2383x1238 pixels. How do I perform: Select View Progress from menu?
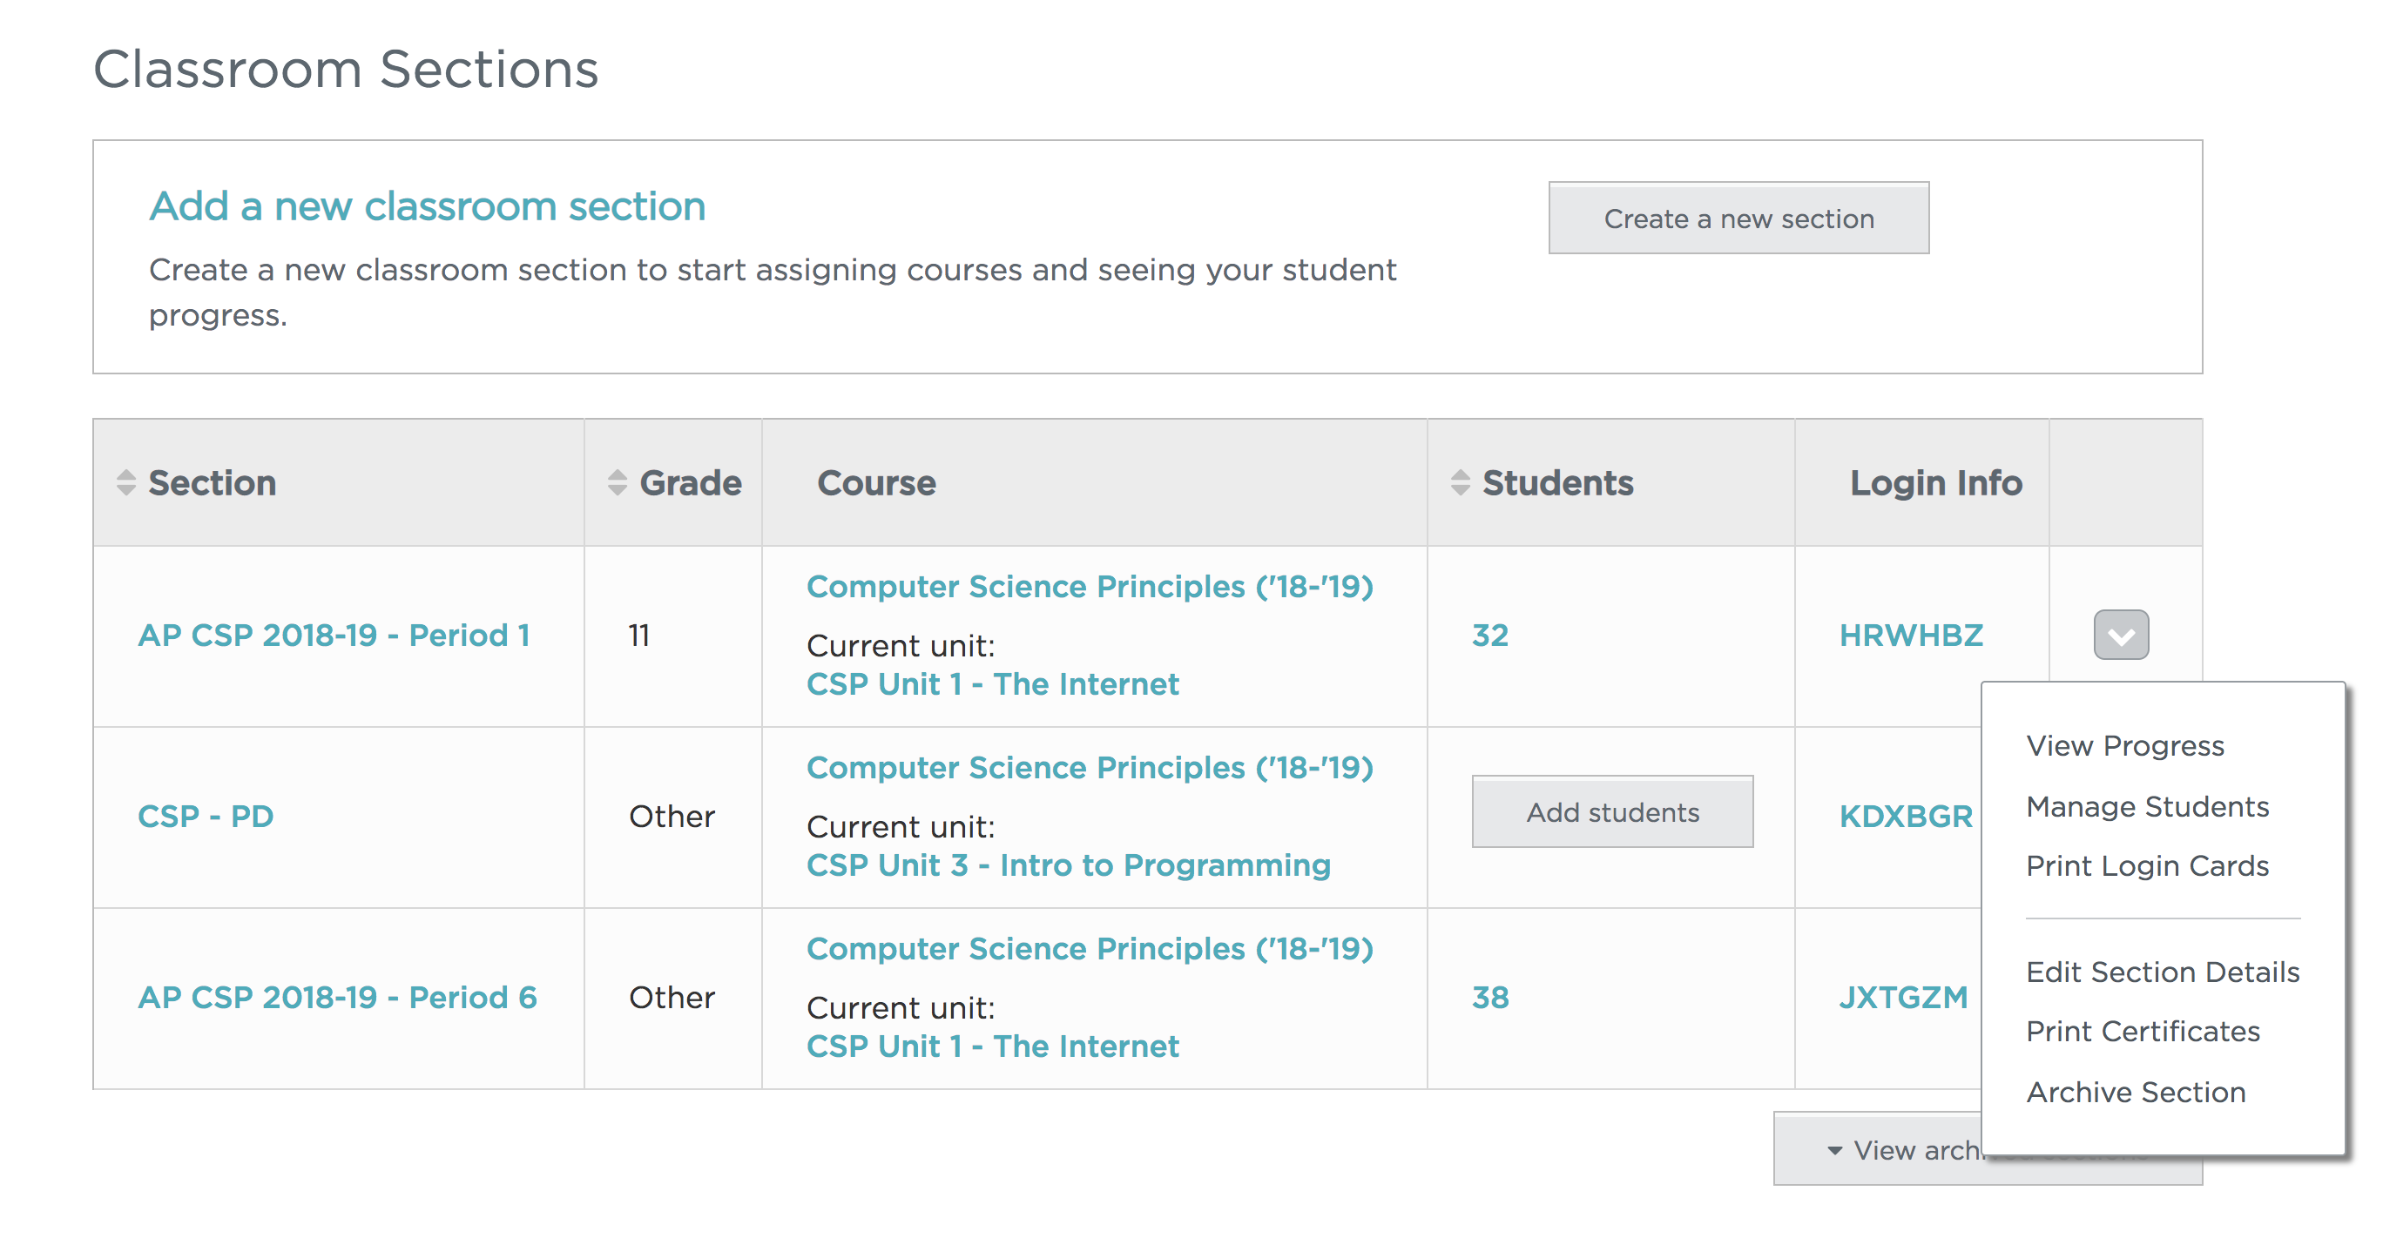pyautogui.click(x=2124, y=745)
